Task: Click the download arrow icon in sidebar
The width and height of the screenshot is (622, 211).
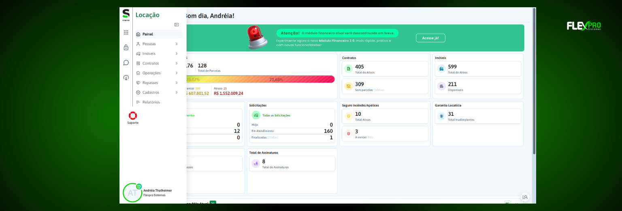Action: click(126, 77)
